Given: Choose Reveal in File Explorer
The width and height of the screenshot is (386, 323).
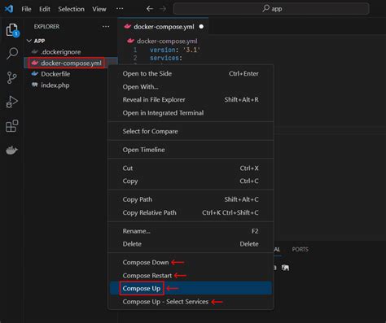Looking at the screenshot, I should [x=191, y=99].
